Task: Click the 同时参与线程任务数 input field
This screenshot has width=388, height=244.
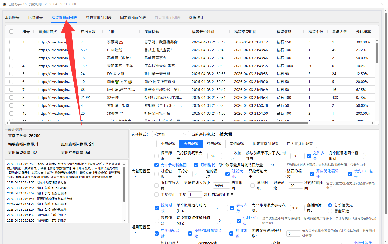Action: [294, 233]
